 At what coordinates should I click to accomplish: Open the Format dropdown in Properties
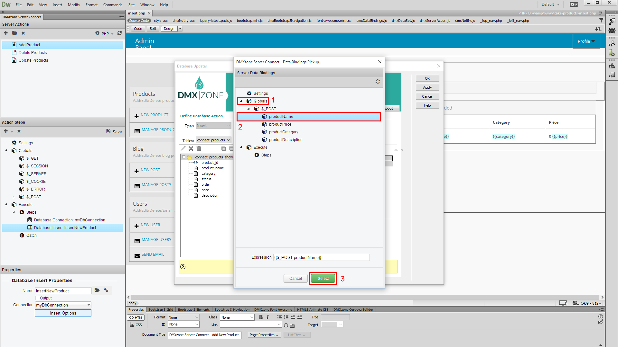(183, 317)
